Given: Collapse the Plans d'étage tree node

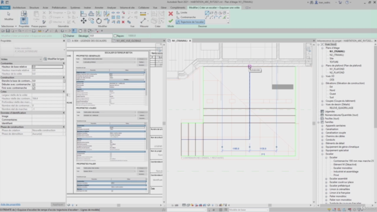Looking at the screenshot, I should [322, 48].
